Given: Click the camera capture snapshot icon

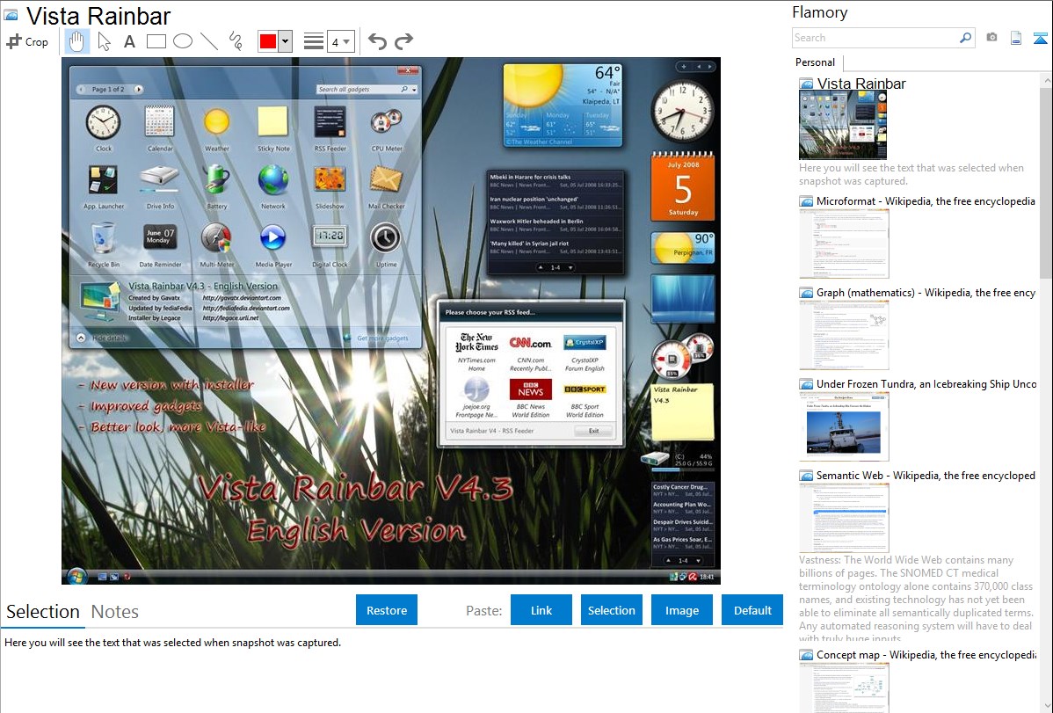Looking at the screenshot, I should [x=991, y=38].
